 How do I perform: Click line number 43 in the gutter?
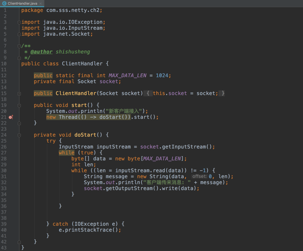coord(4,248)
